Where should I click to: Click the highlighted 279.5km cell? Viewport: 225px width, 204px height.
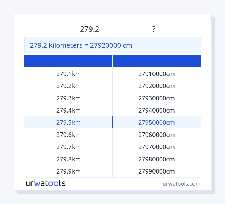68,123
